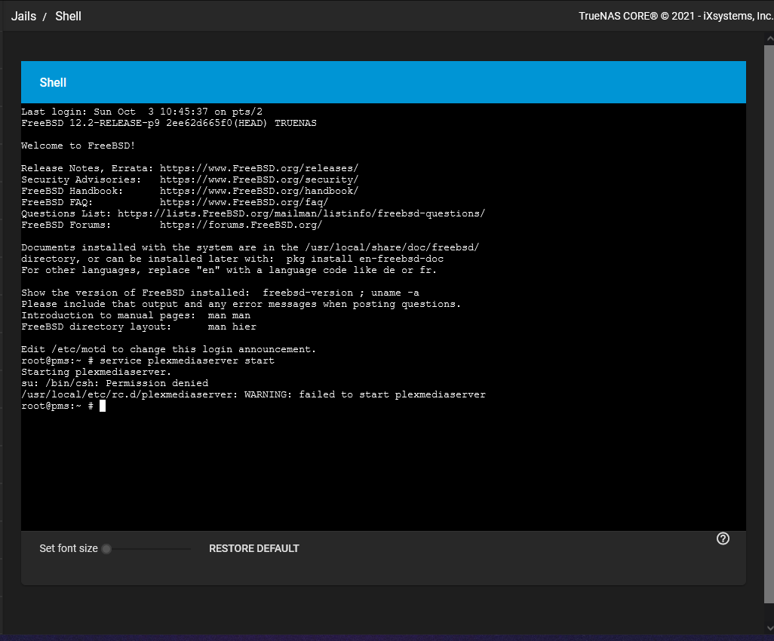This screenshot has width=774, height=641.
Task: Click the https://www.FreeBSD.org/security/ URL text
Action: 260,179
